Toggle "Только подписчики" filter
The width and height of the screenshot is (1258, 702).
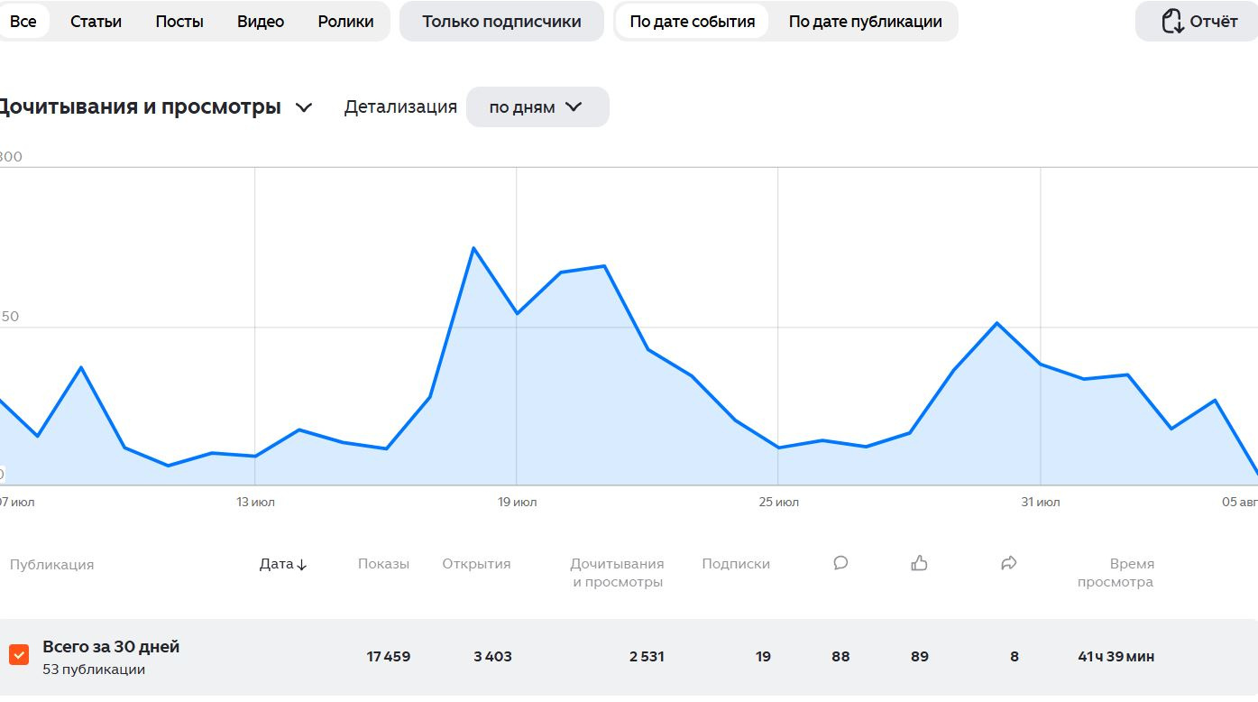click(x=501, y=22)
